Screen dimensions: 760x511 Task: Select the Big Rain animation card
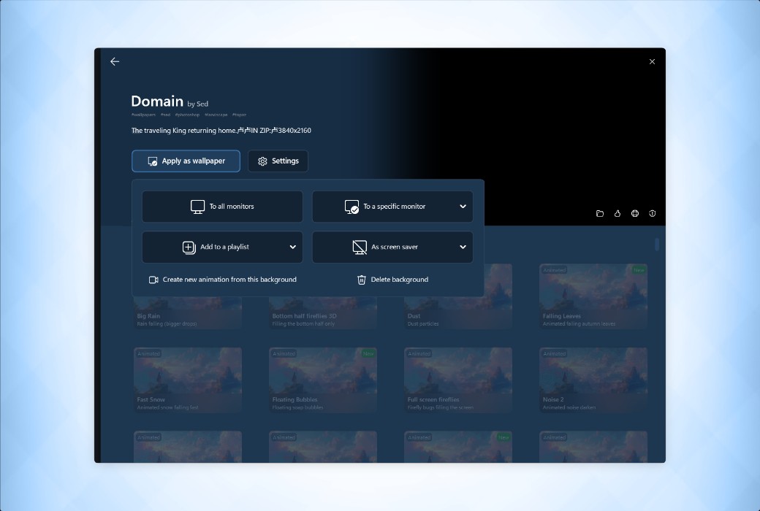(188, 313)
